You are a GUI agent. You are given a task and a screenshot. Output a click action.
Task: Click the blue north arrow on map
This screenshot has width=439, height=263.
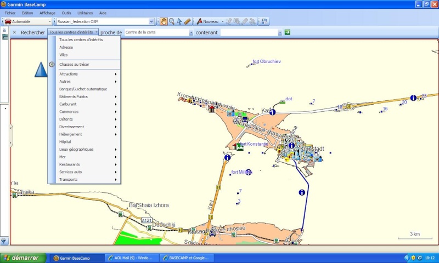coord(41,70)
